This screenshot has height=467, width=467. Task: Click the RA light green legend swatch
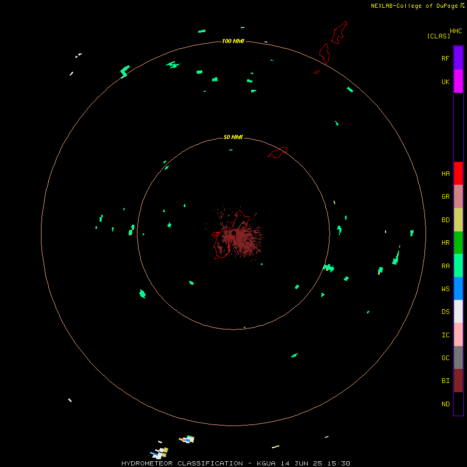pos(458,266)
